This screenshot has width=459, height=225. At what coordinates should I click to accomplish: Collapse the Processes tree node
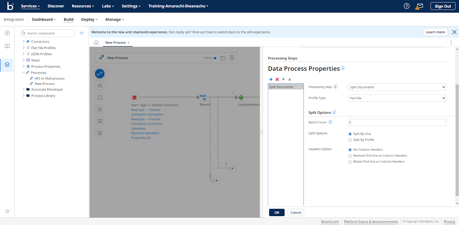24,73
